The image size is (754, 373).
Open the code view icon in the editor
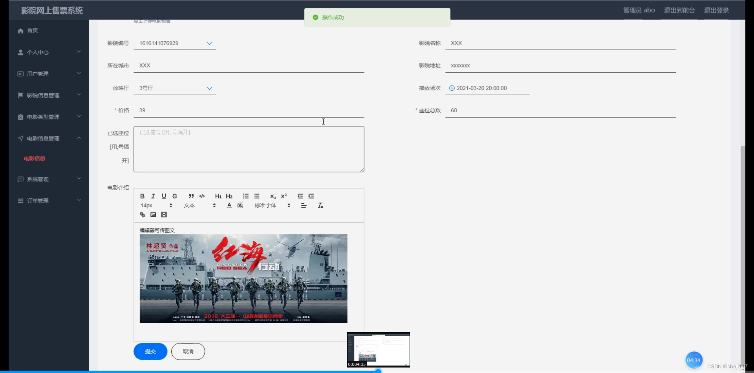(x=202, y=196)
